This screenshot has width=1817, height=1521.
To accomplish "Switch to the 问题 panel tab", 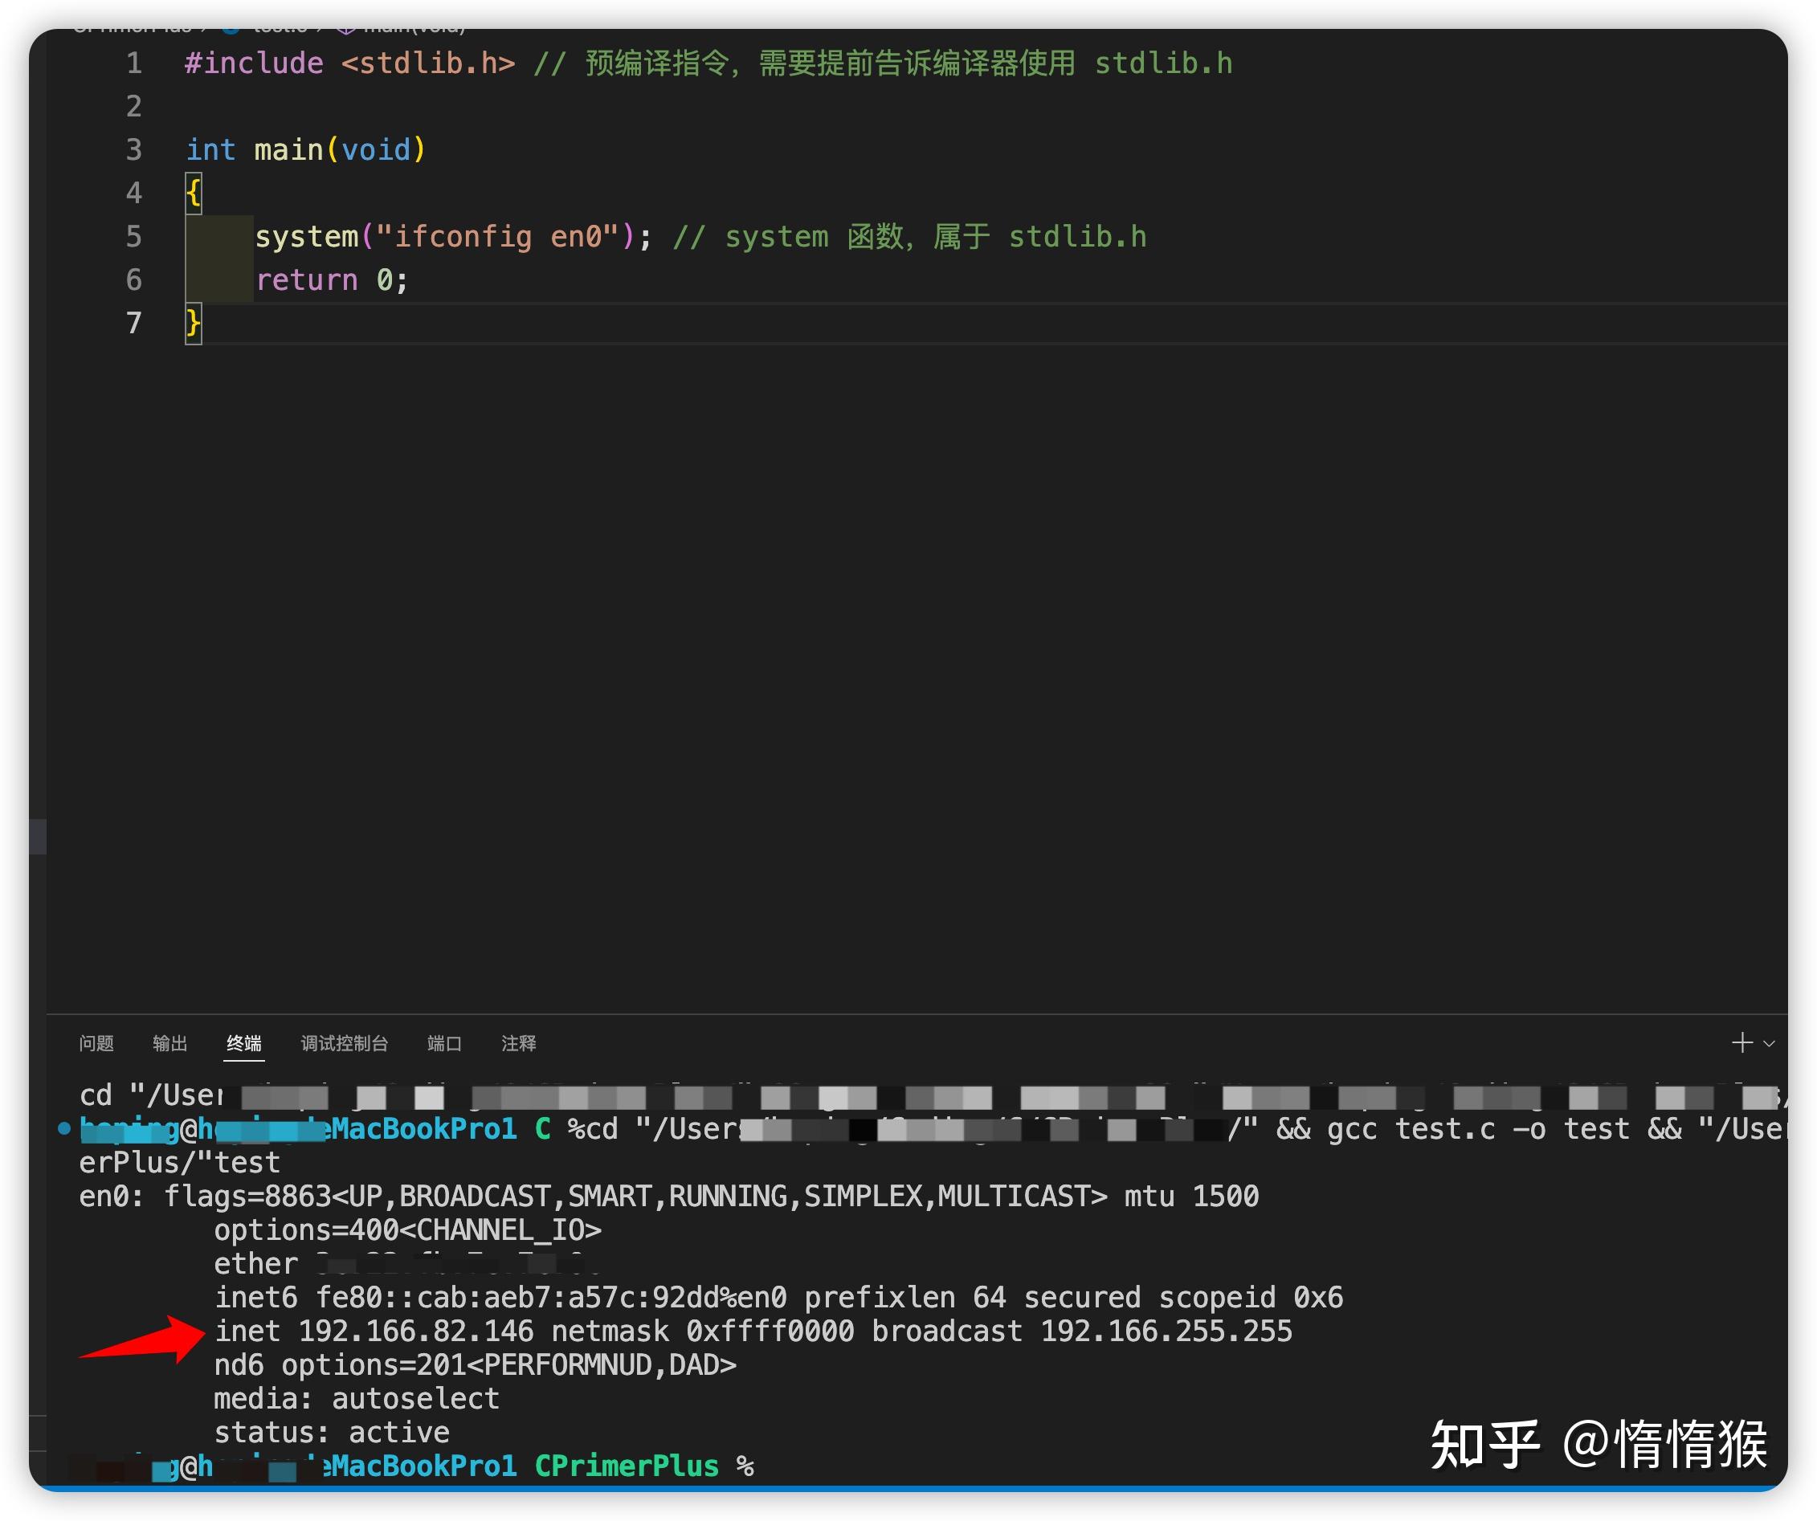I will click(96, 1043).
